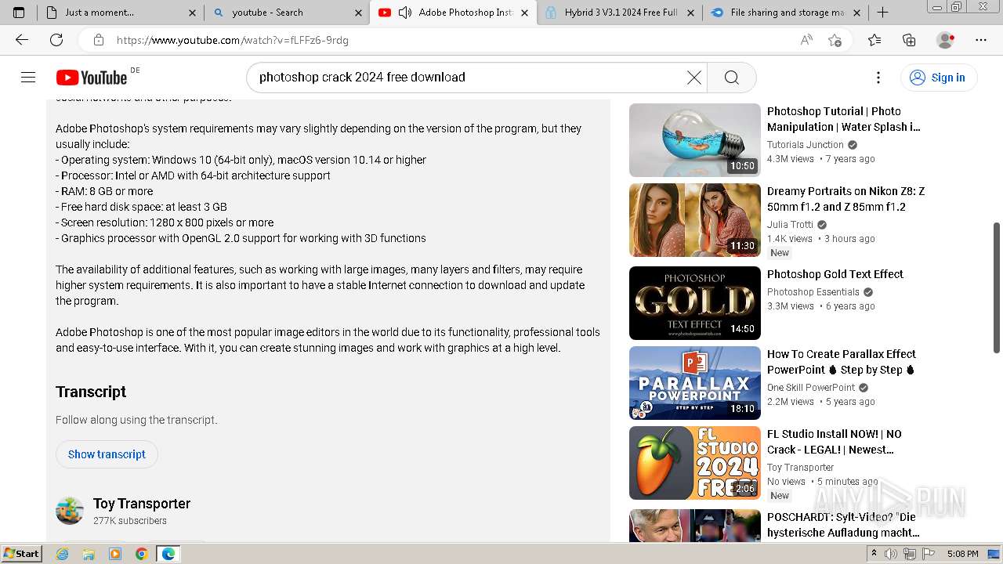The image size is (1003, 564).
Task: Open Windows Media Player taskbar icon
Action: [x=115, y=554]
